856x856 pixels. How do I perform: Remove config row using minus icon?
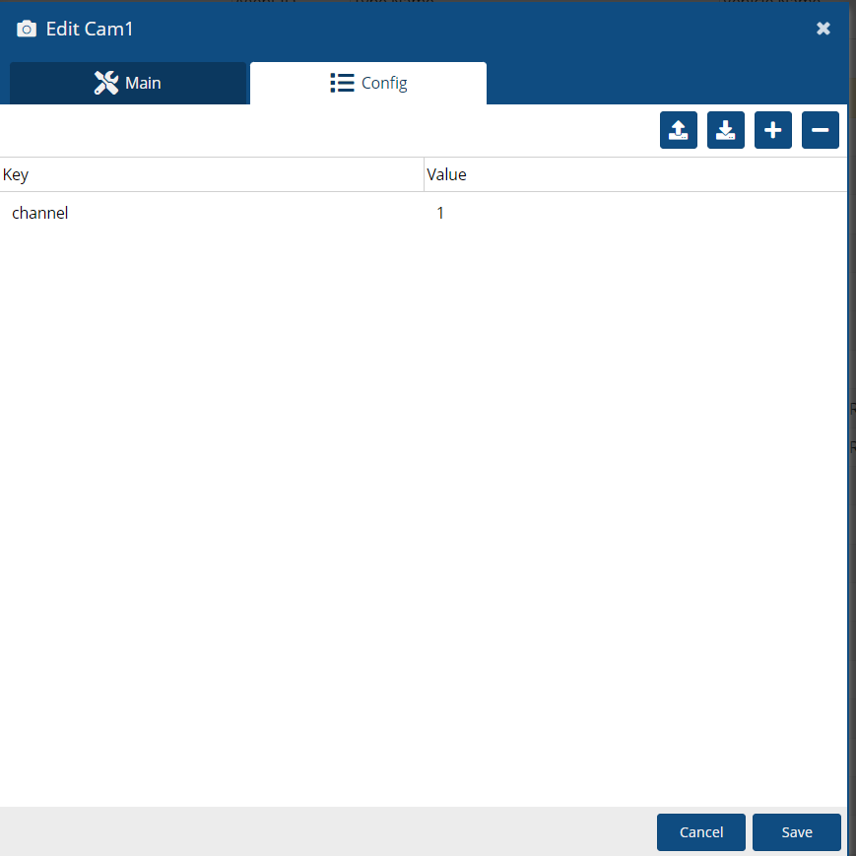(x=820, y=130)
